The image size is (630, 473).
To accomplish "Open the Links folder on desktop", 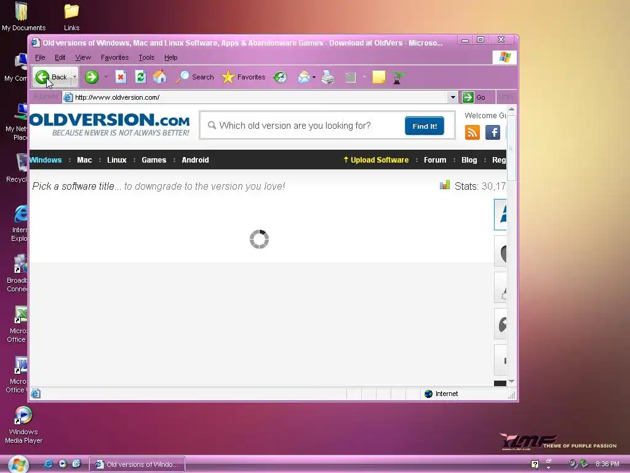I will [x=71, y=17].
